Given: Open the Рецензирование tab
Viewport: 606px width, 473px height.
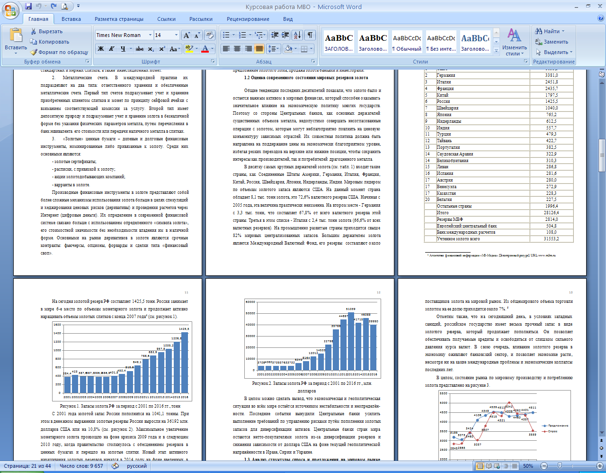Looking at the screenshot, I should coord(248,19).
